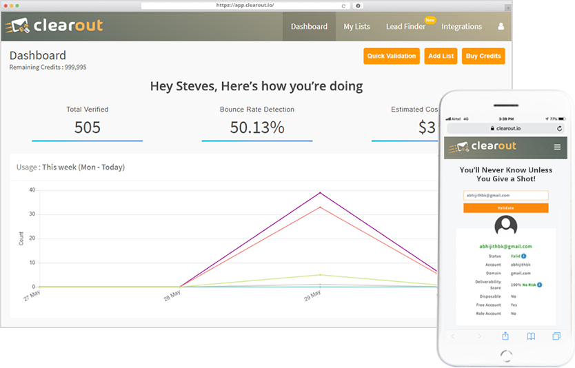Open the Integrations menu item
The width and height of the screenshot is (575, 368).
pyautogui.click(x=461, y=27)
